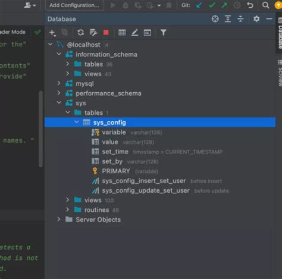Open the Database side tab
This screenshot has width=282, height=279.
[x=280, y=34]
